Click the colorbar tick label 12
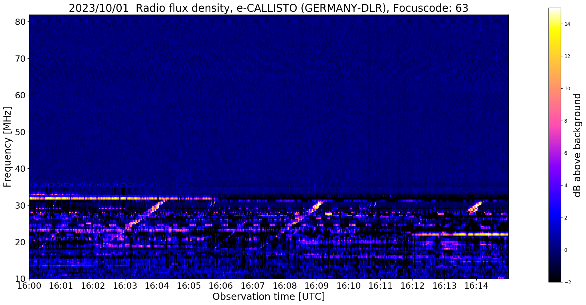 click(567, 56)
